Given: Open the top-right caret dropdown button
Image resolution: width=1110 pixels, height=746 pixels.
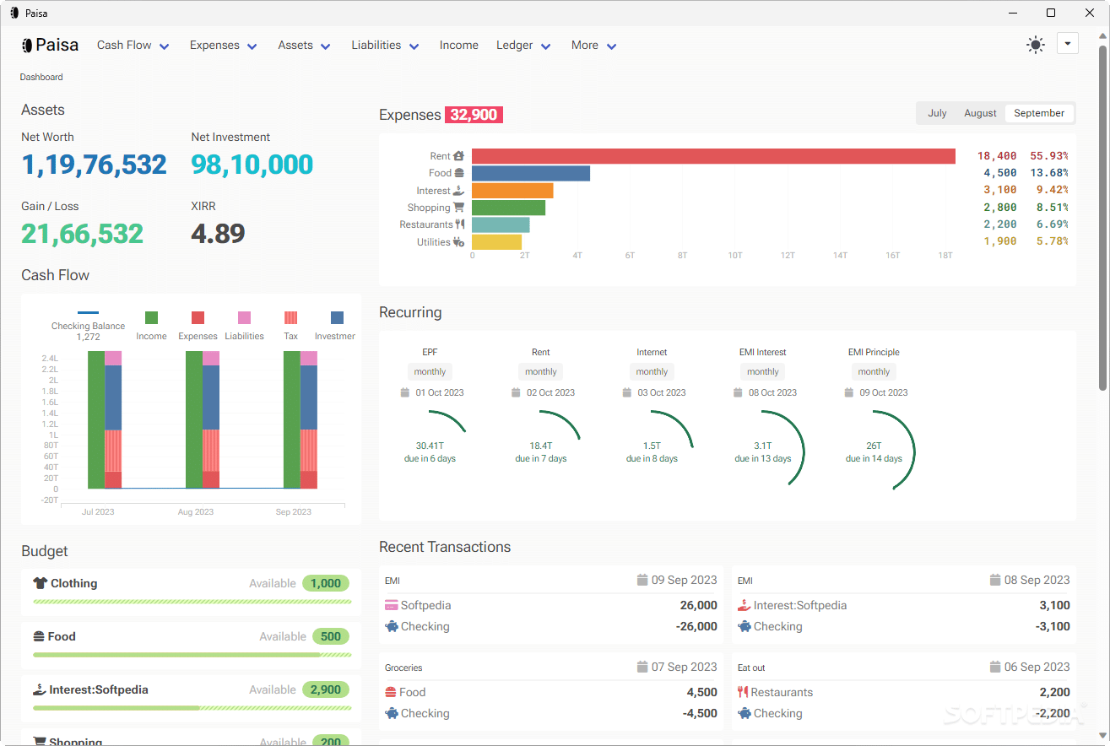Looking at the screenshot, I should coord(1068,43).
